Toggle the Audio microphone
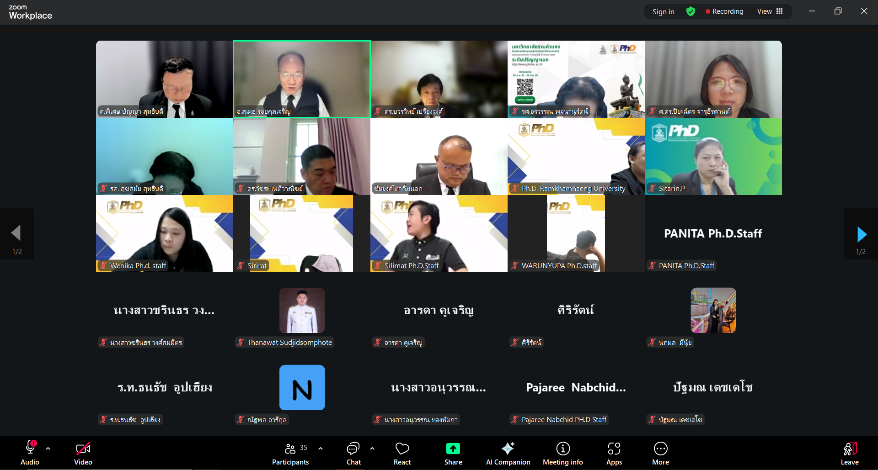The height and width of the screenshot is (470, 878). (x=30, y=448)
